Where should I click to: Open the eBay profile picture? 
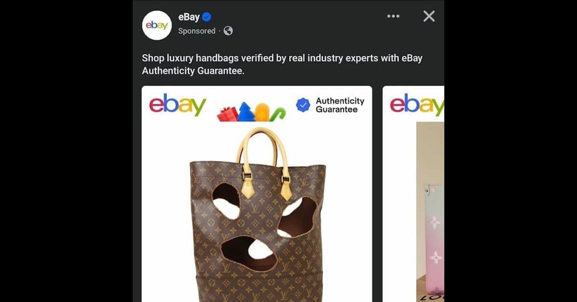pyautogui.click(x=157, y=25)
